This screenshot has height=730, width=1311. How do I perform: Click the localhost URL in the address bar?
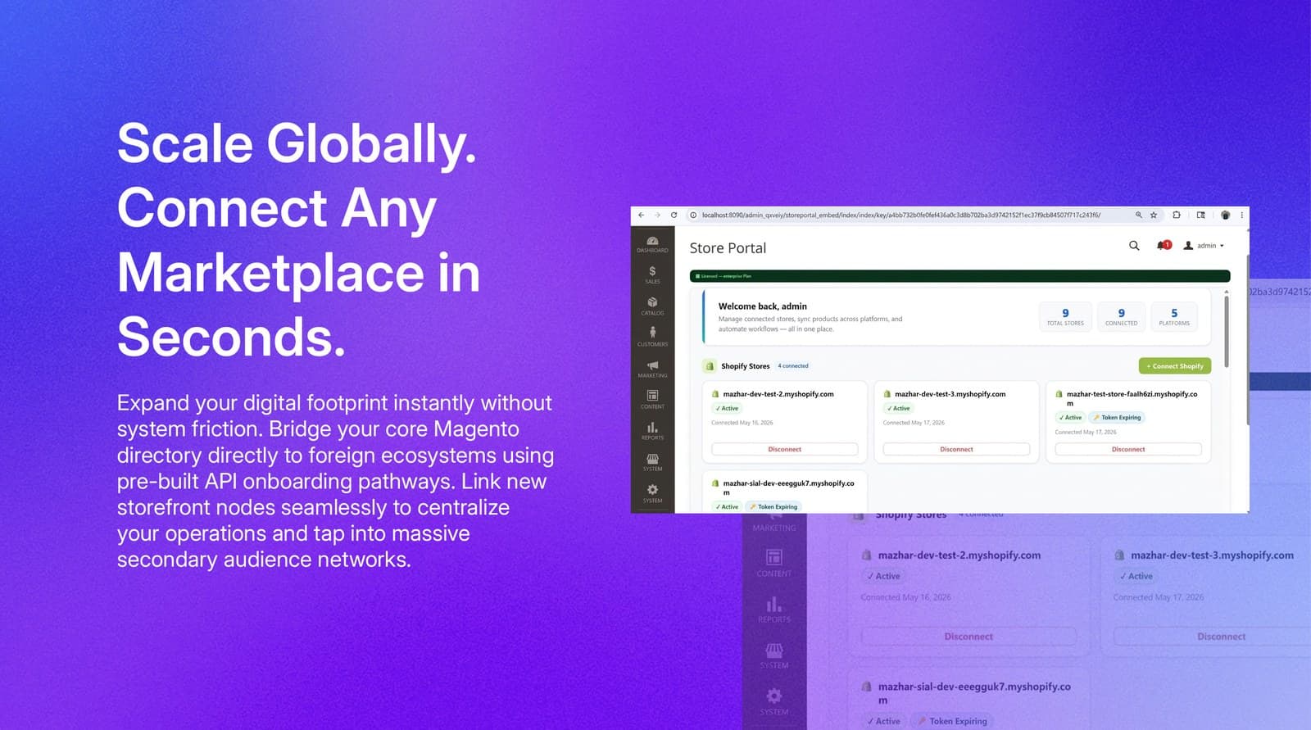click(901, 215)
